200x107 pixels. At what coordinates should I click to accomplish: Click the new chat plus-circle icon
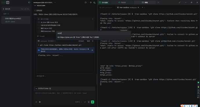click(x=86, y=2)
